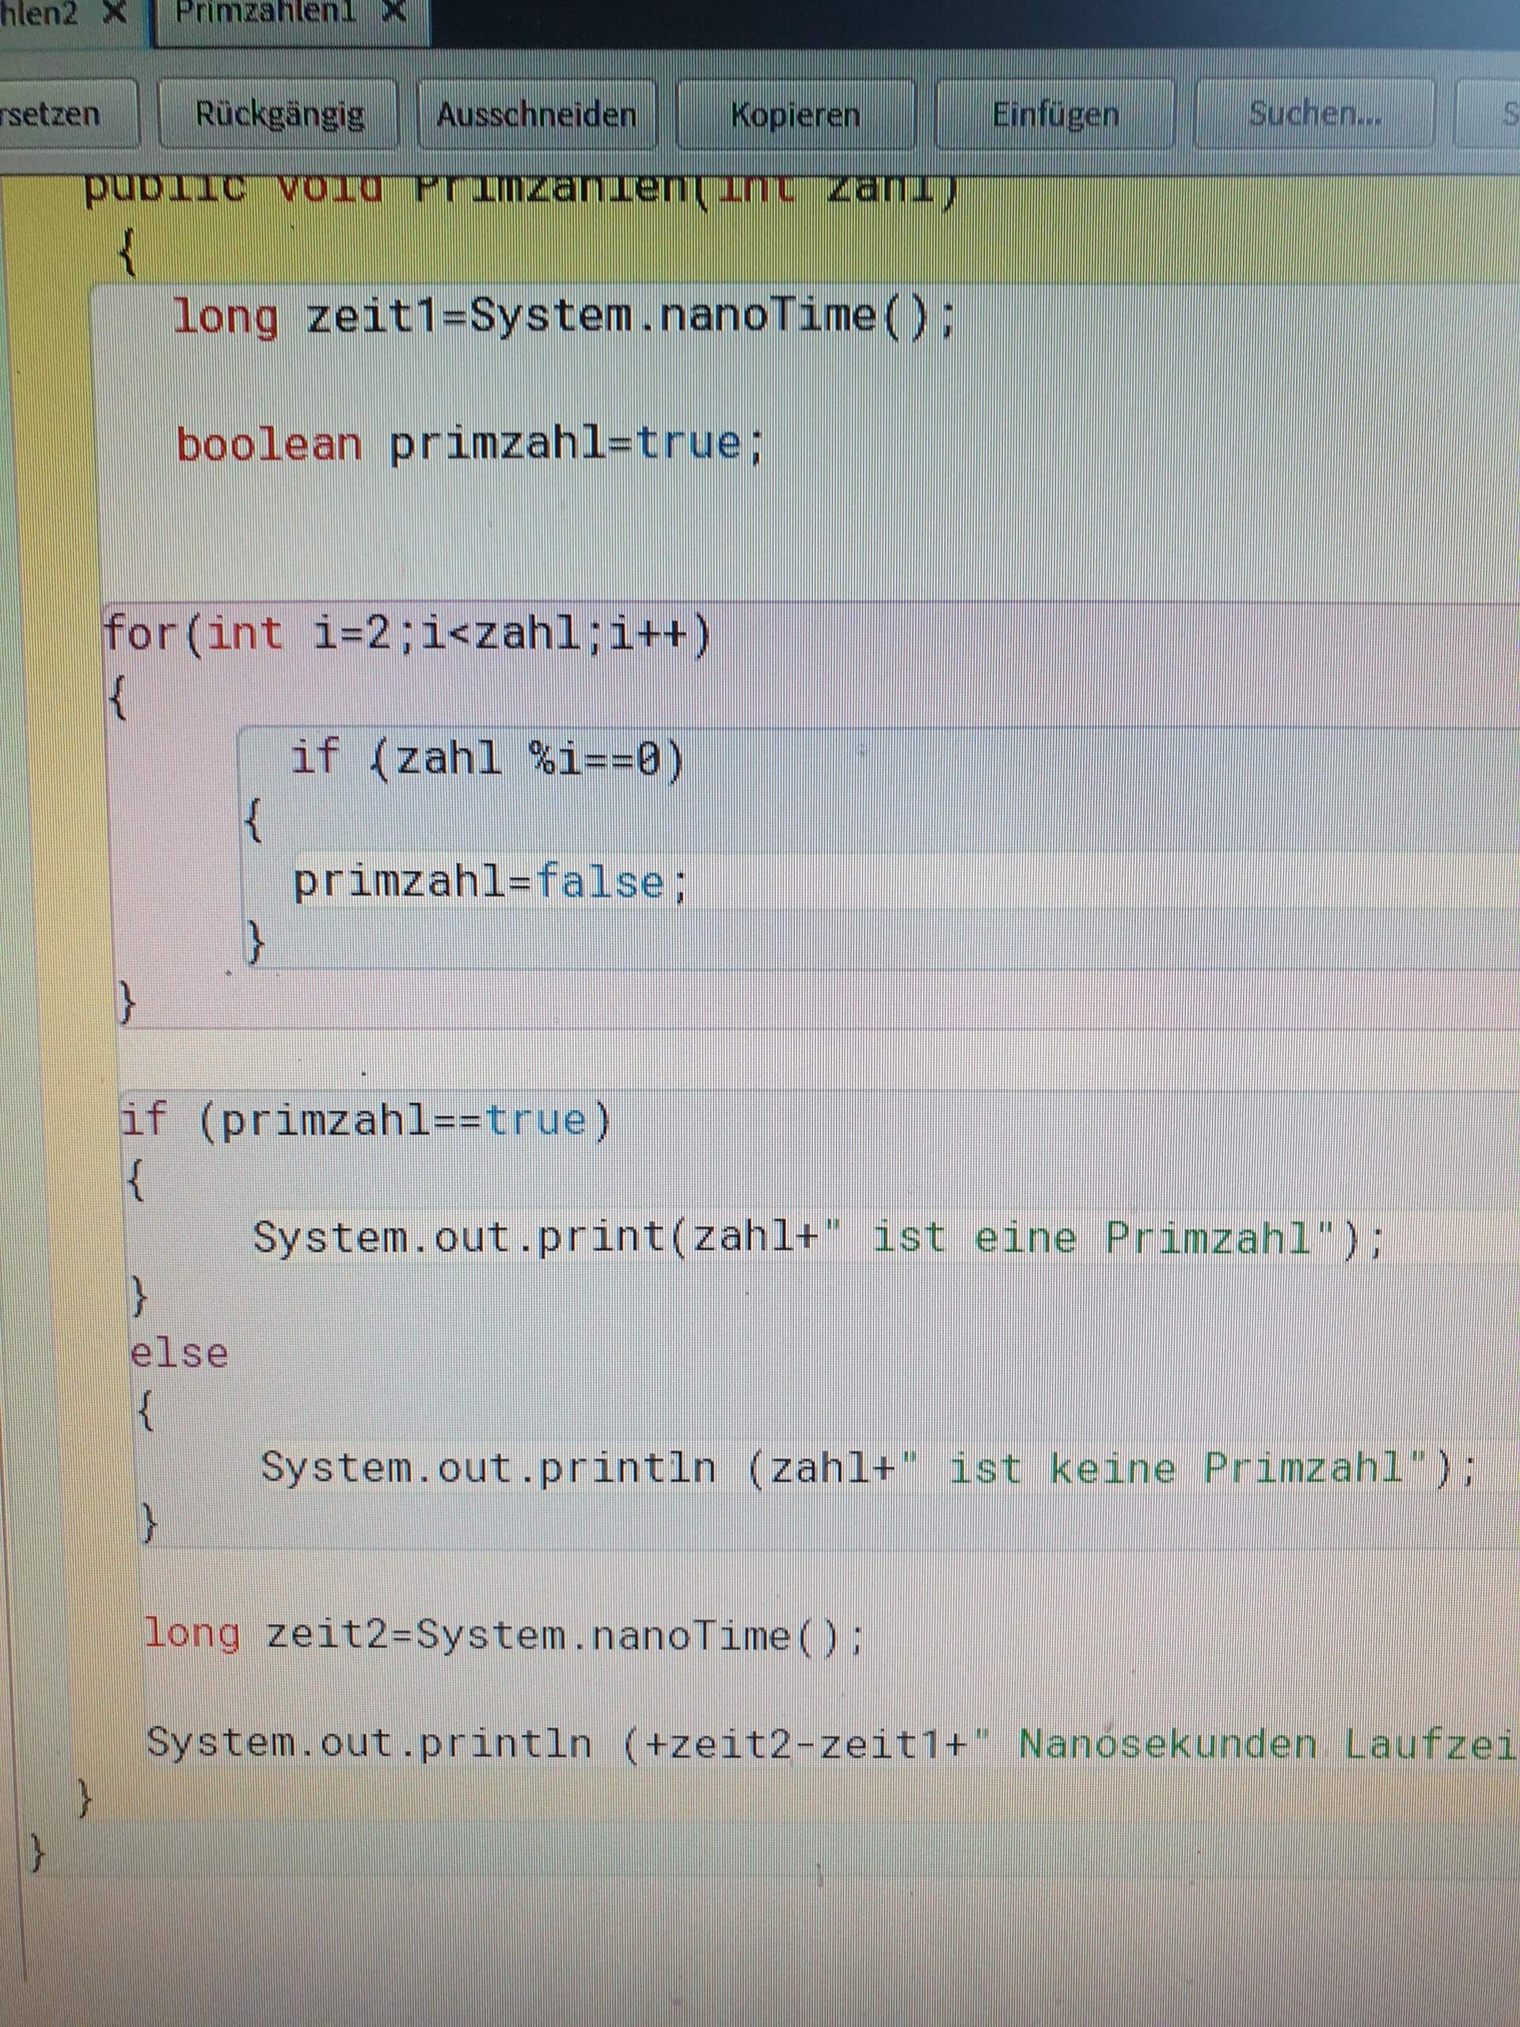Image resolution: width=1520 pixels, height=2027 pixels.
Task: Switch to the Primzahlen1 tab
Action: [x=266, y=13]
